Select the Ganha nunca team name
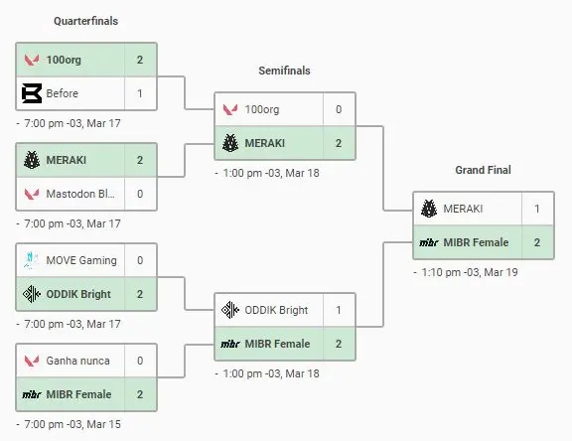 pos(77,361)
